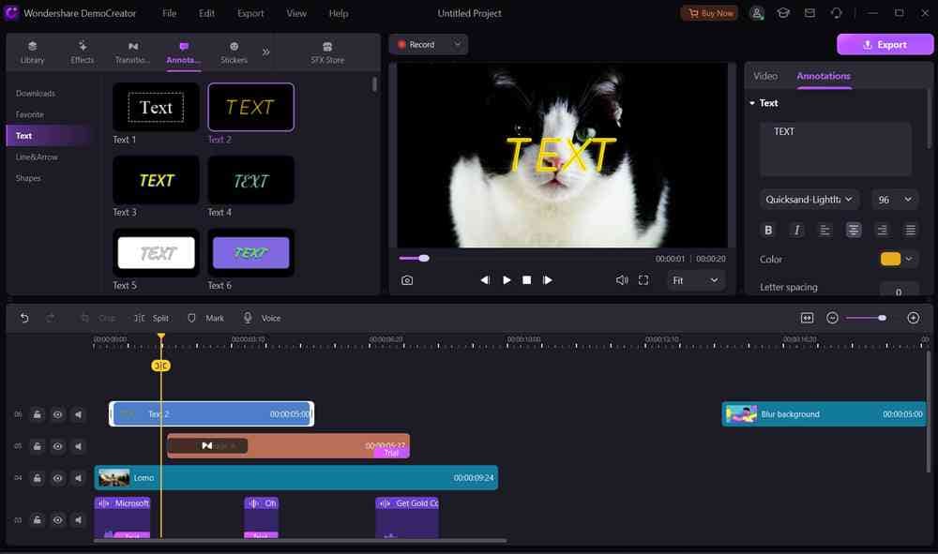Click the timeline zoom slider handle
Image resolution: width=938 pixels, height=554 pixels.
(x=883, y=318)
